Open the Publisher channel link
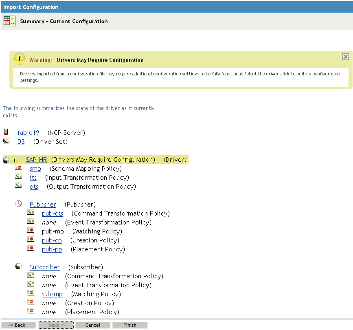 (x=43, y=205)
